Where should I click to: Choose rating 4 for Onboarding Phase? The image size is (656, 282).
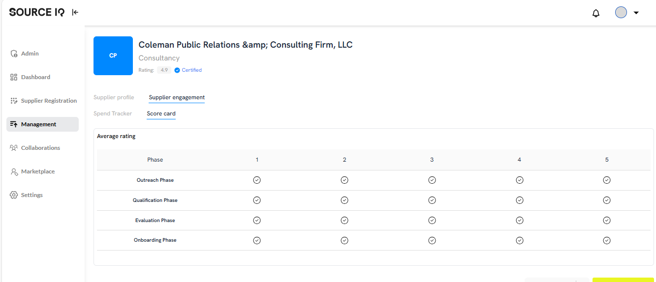(x=520, y=240)
